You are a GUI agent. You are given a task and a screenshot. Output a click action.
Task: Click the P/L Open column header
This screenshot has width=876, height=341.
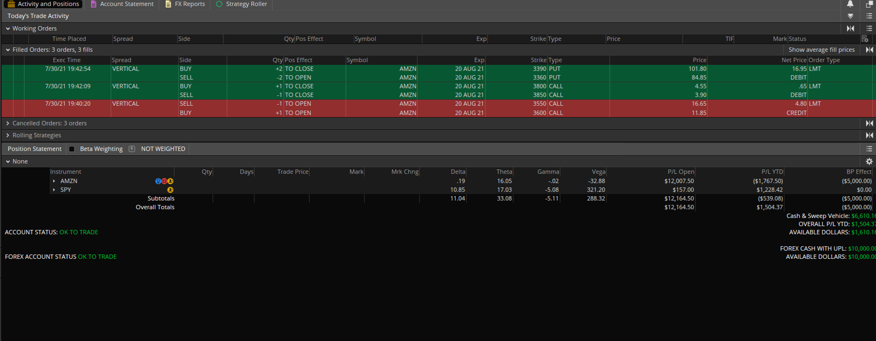click(680, 172)
